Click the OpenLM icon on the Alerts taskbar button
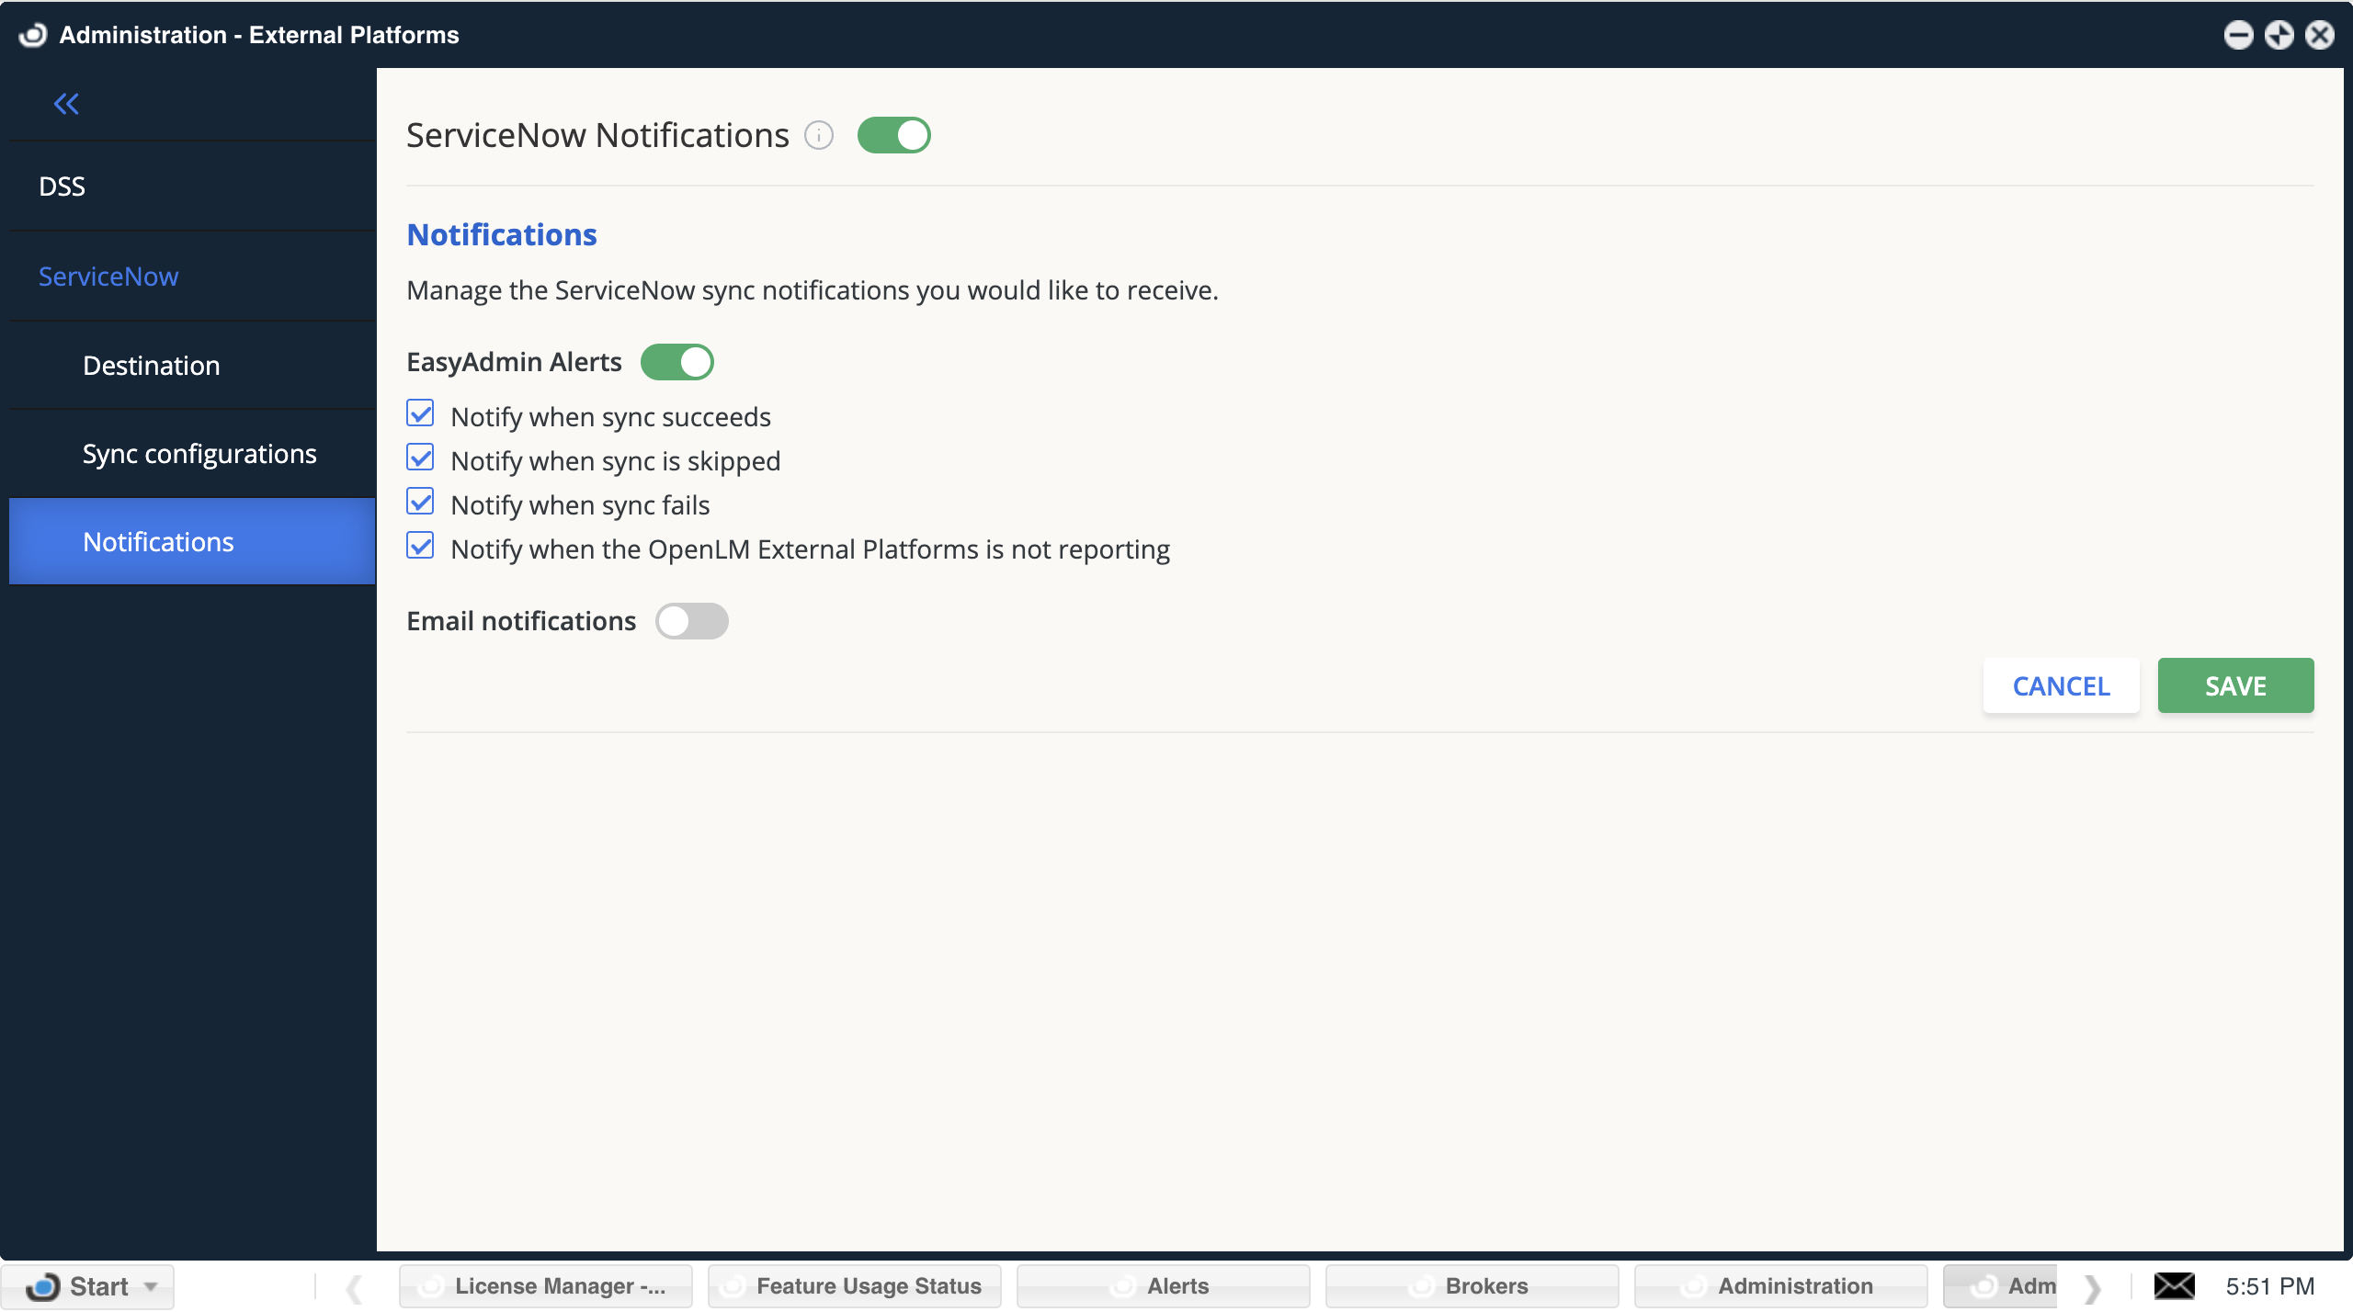This screenshot has width=2353, height=1312. pos(1123,1286)
